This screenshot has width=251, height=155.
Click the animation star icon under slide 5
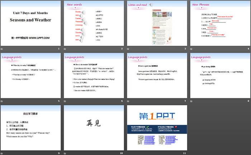pyautogui.click(x=1, y=101)
